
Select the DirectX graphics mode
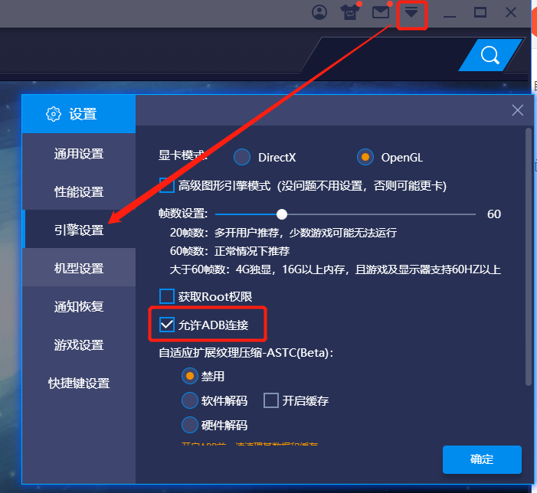[242, 157]
